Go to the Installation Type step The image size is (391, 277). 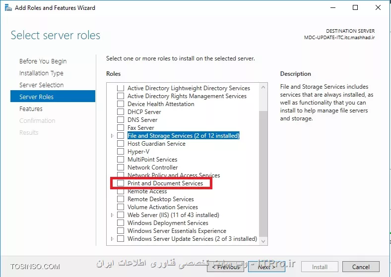(x=41, y=73)
